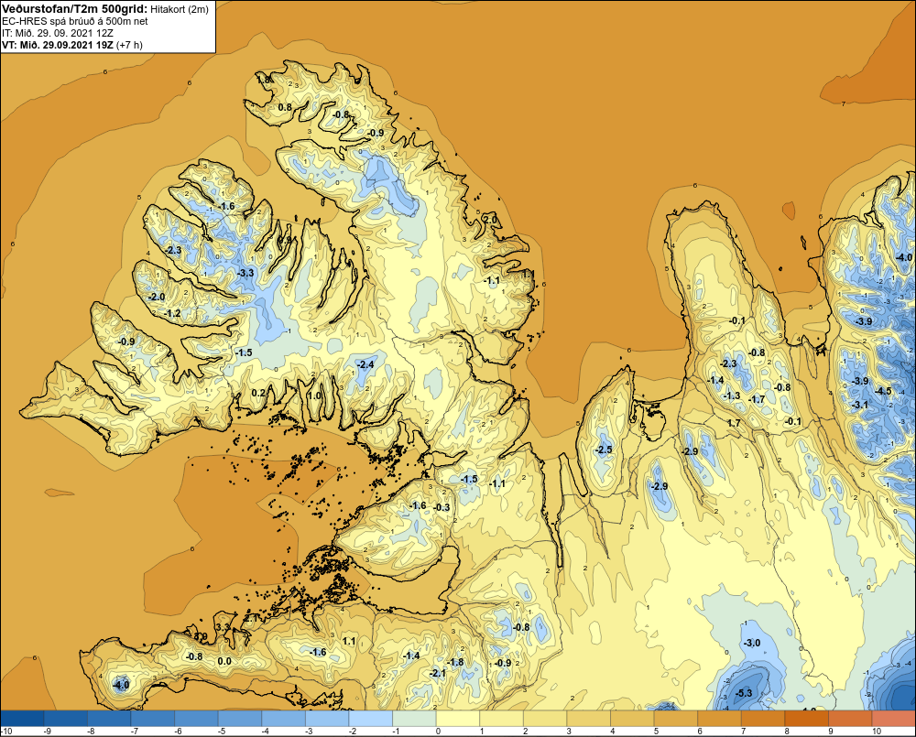Click the legend swatch between 0 and 1
Screen dimensions: 916x737
(x=458, y=718)
